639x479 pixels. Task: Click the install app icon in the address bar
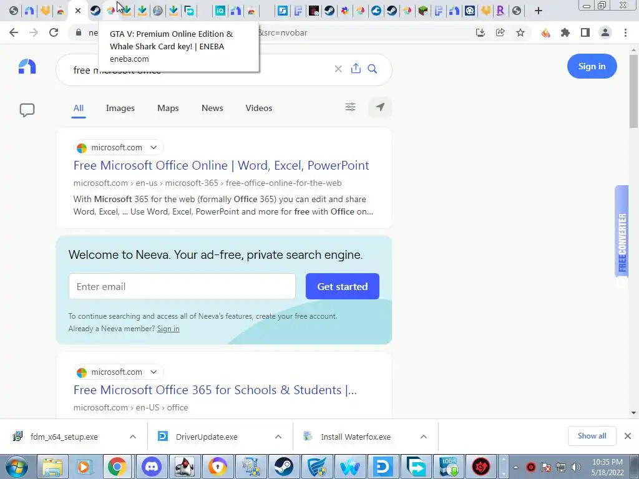tap(480, 32)
